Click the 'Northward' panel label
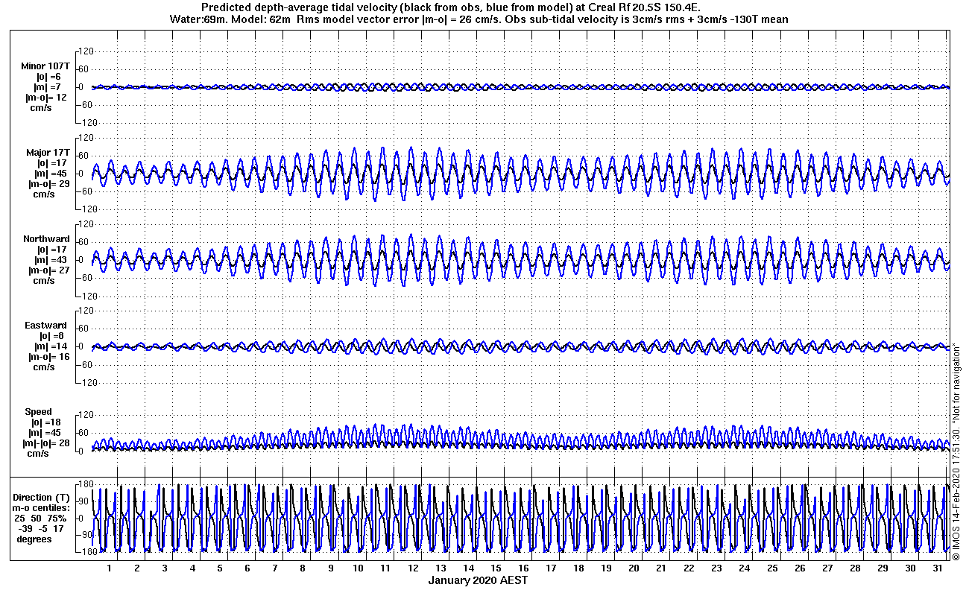969x596 pixels. pyautogui.click(x=46, y=239)
